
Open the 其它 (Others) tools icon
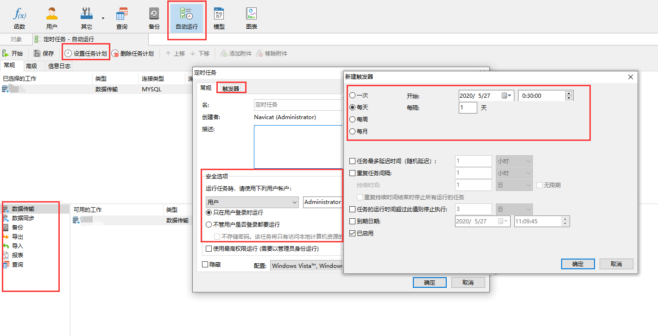pyautogui.click(x=86, y=19)
